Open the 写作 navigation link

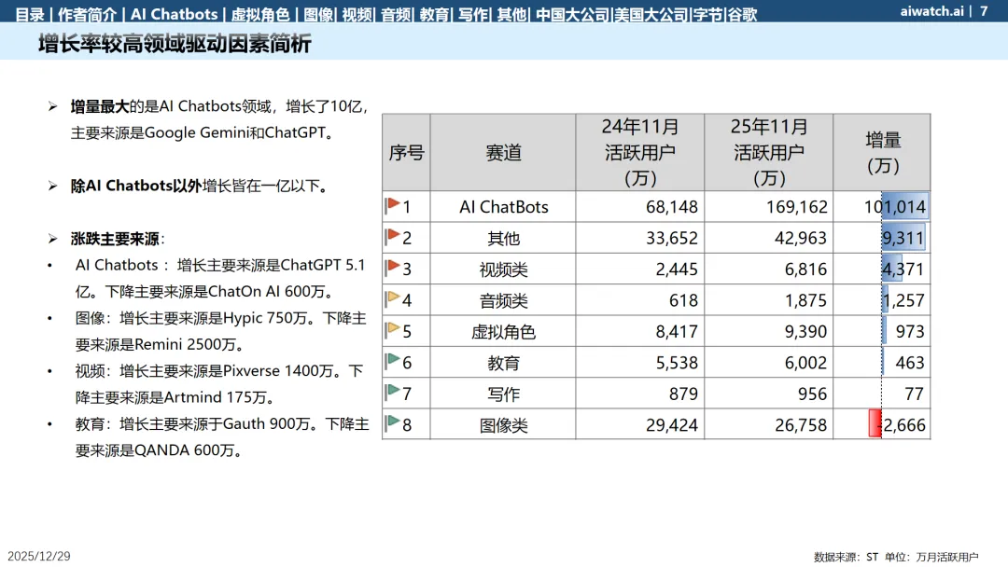(472, 14)
